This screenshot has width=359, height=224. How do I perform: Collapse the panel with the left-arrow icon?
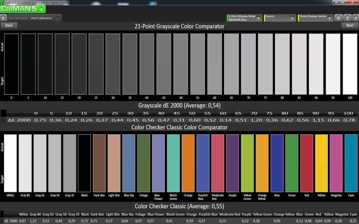[356, 18]
